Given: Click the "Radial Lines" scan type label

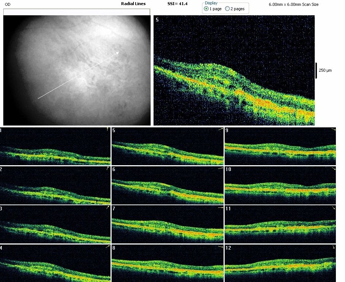Looking at the screenshot, I should point(133,4).
